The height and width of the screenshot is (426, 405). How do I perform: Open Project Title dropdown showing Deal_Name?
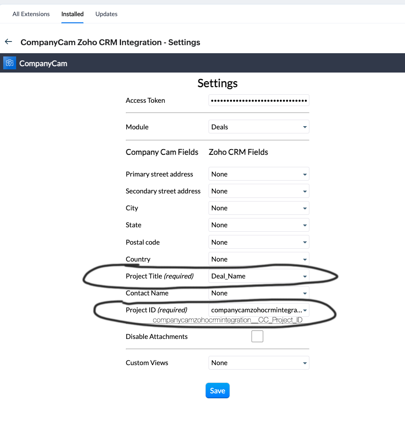click(259, 276)
